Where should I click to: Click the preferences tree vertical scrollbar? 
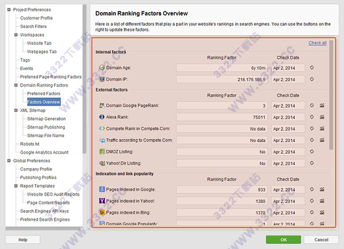coord(84,79)
